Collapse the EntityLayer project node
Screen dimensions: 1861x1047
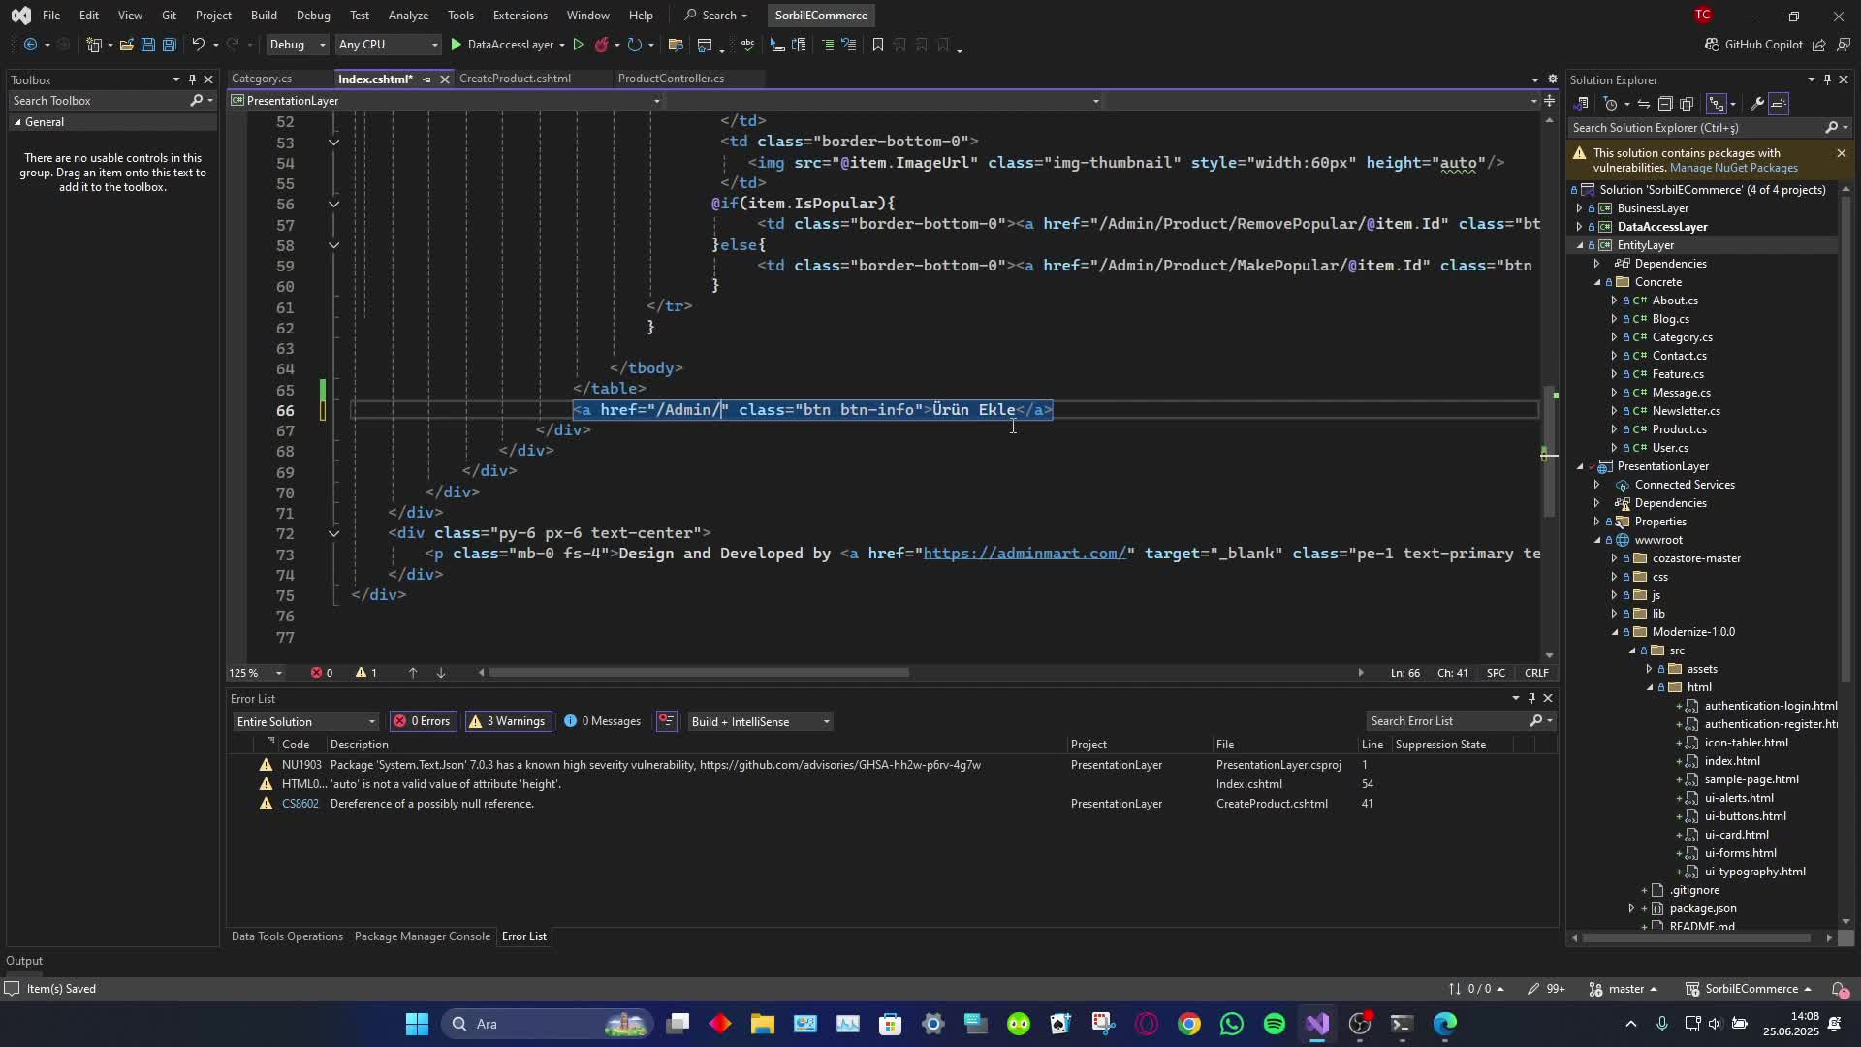[1579, 245]
